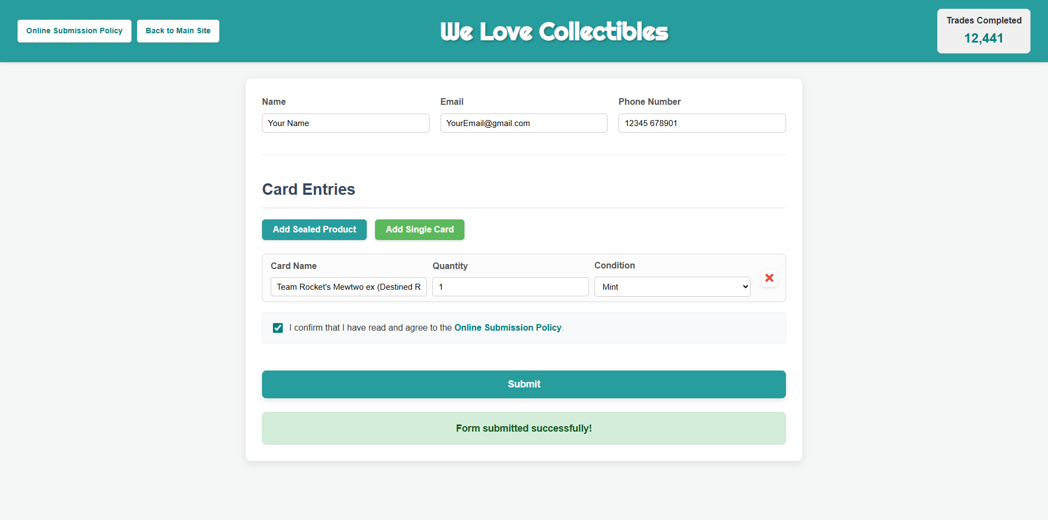This screenshot has width=1048, height=520.
Task: Remove the Team Rocket's Mewtwo card entry
Action: pyautogui.click(x=769, y=278)
